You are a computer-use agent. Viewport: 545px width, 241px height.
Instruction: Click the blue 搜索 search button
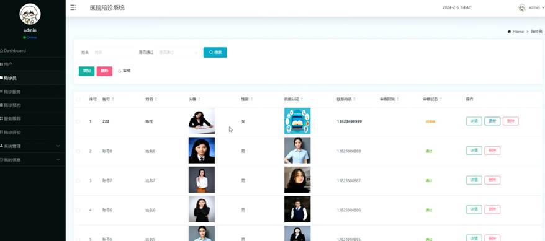pyautogui.click(x=215, y=53)
